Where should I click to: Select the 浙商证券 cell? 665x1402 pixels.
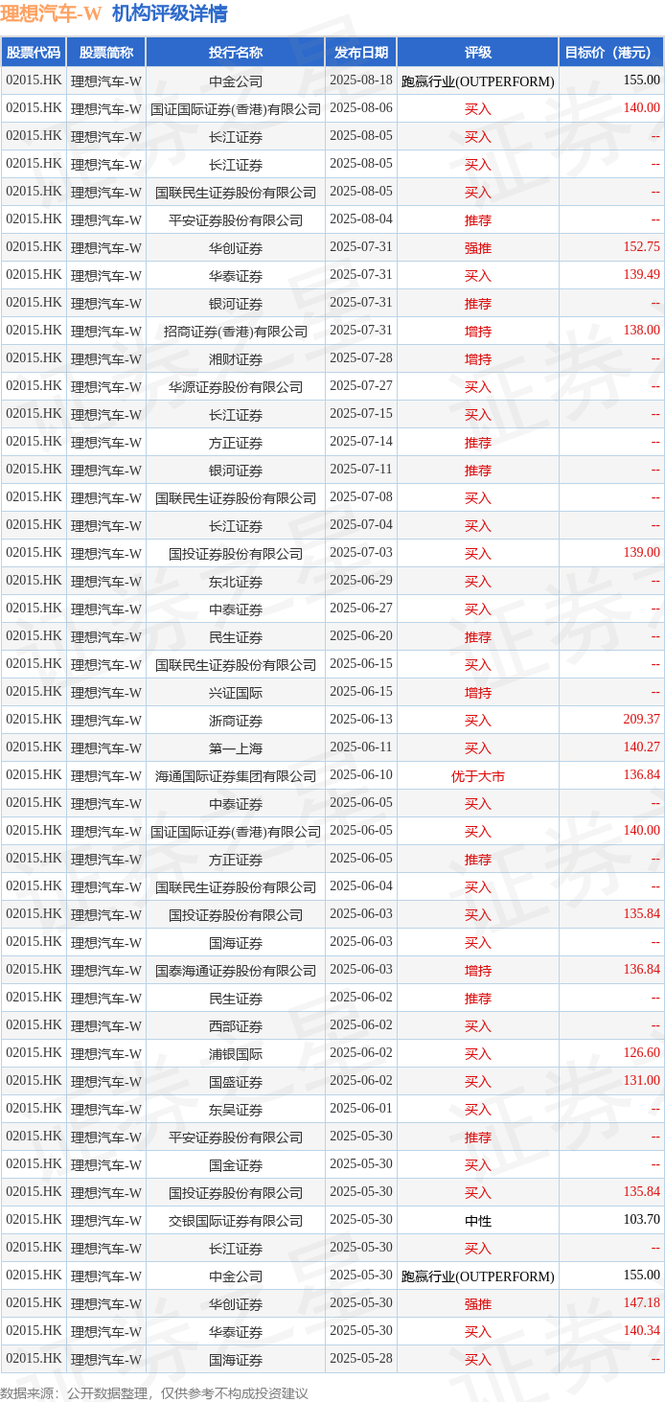(x=236, y=721)
